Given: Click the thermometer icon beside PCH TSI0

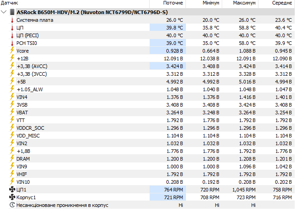Looking at the screenshot, I should (12, 43).
